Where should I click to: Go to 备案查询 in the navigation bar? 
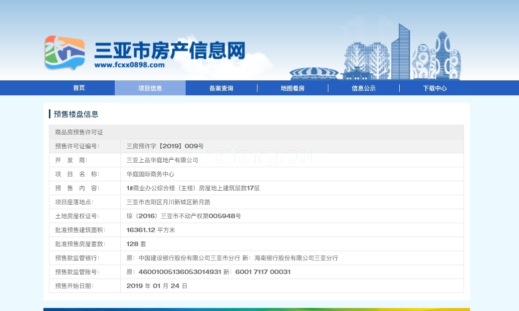(x=221, y=88)
